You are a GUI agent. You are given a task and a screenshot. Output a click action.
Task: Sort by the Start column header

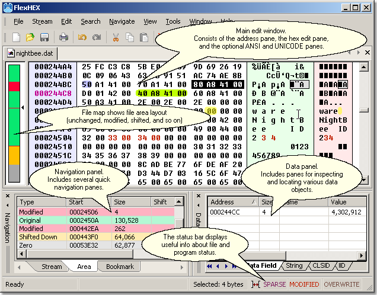88,202
